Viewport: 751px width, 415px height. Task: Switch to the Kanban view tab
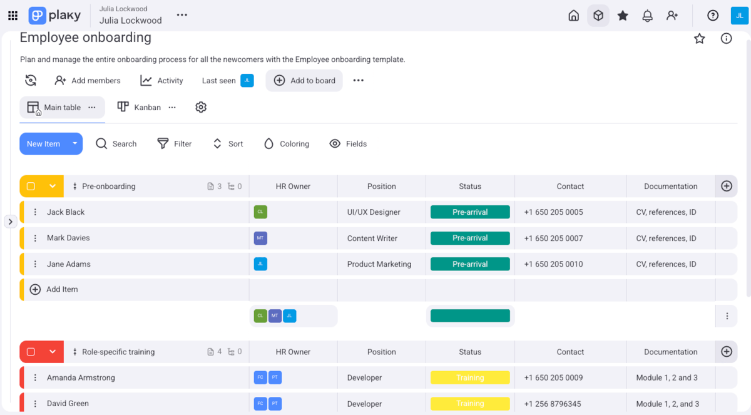140,107
